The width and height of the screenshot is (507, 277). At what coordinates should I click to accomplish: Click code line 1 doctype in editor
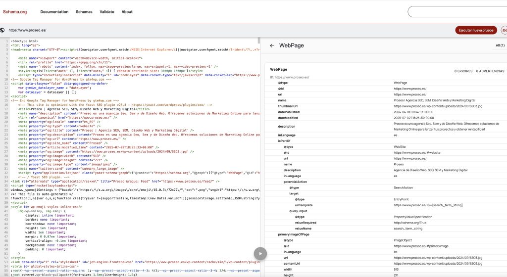(24, 41)
